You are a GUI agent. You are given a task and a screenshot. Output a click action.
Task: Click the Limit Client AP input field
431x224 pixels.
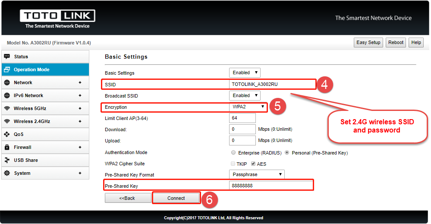point(242,118)
